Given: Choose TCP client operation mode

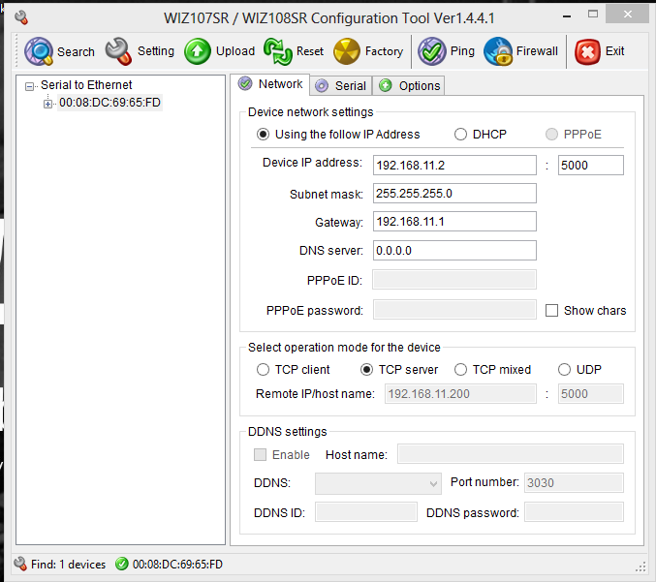Looking at the screenshot, I should (x=263, y=370).
